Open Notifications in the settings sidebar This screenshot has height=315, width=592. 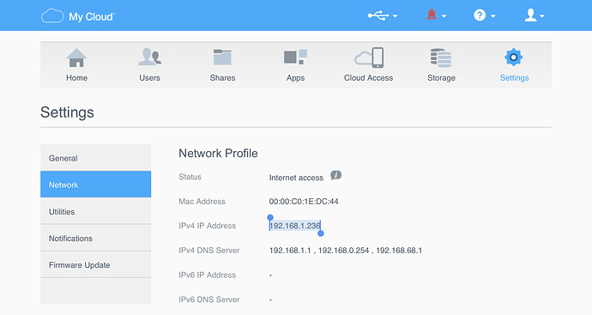point(95,239)
